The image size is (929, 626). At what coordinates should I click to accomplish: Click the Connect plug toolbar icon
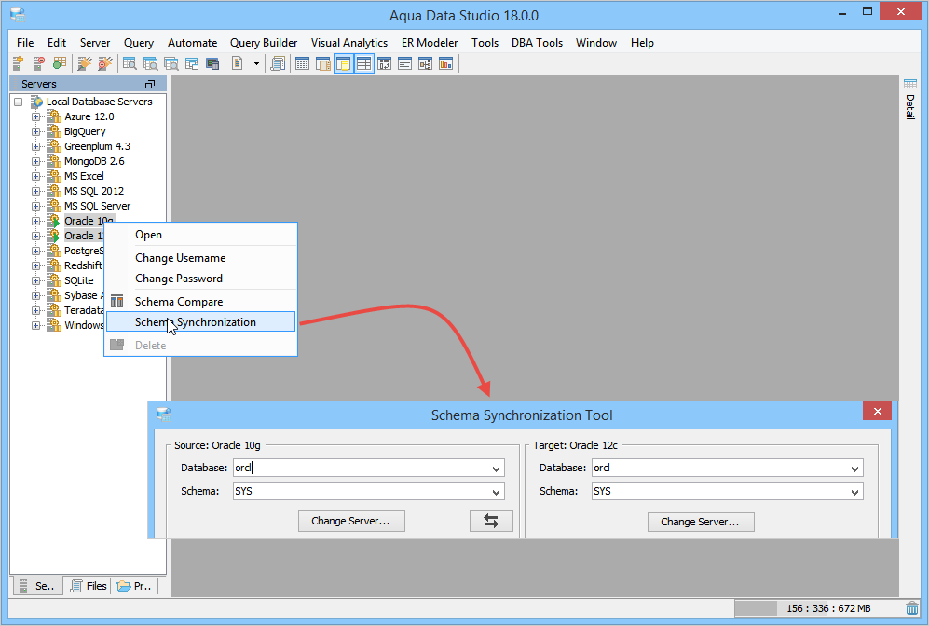coord(85,63)
